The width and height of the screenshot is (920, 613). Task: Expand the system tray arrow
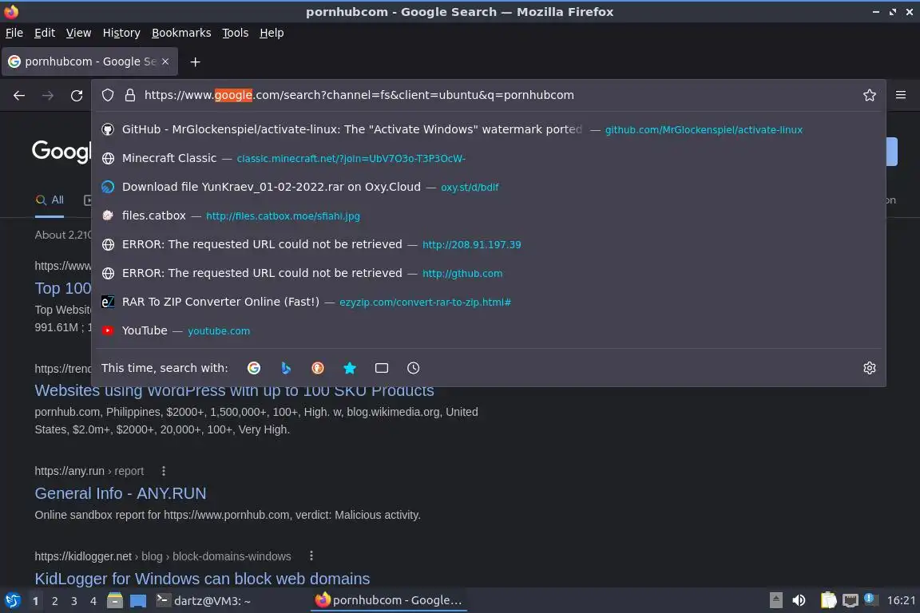(775, 601)
